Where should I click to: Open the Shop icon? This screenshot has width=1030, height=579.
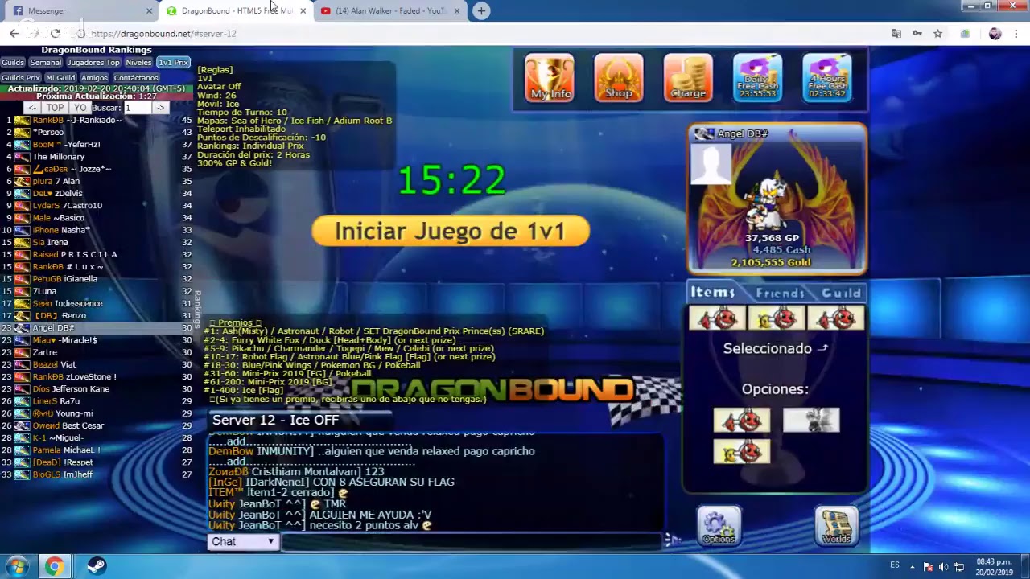tap(619, 78)
